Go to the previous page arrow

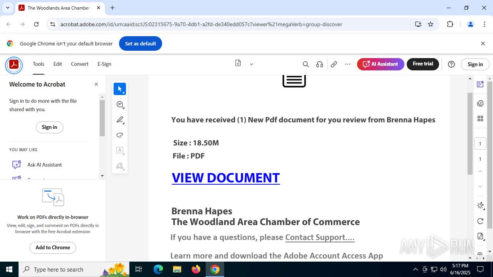480,171
